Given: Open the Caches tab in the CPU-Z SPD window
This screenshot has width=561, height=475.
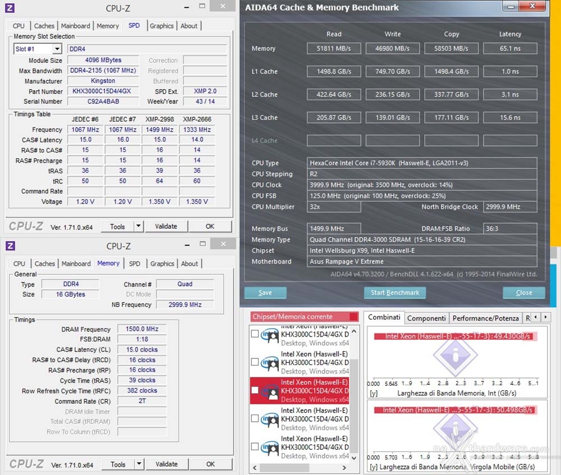Looking at the screenshot, I should pyautogui.click(x=44, y=26).
